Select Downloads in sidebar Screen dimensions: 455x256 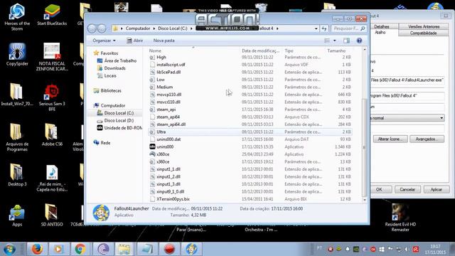coord(115,68)
